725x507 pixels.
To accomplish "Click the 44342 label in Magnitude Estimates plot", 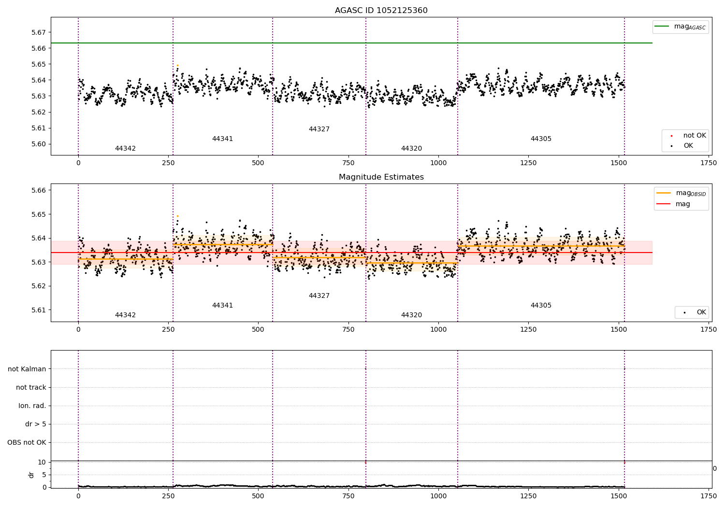I will click(x=125, y=315).
